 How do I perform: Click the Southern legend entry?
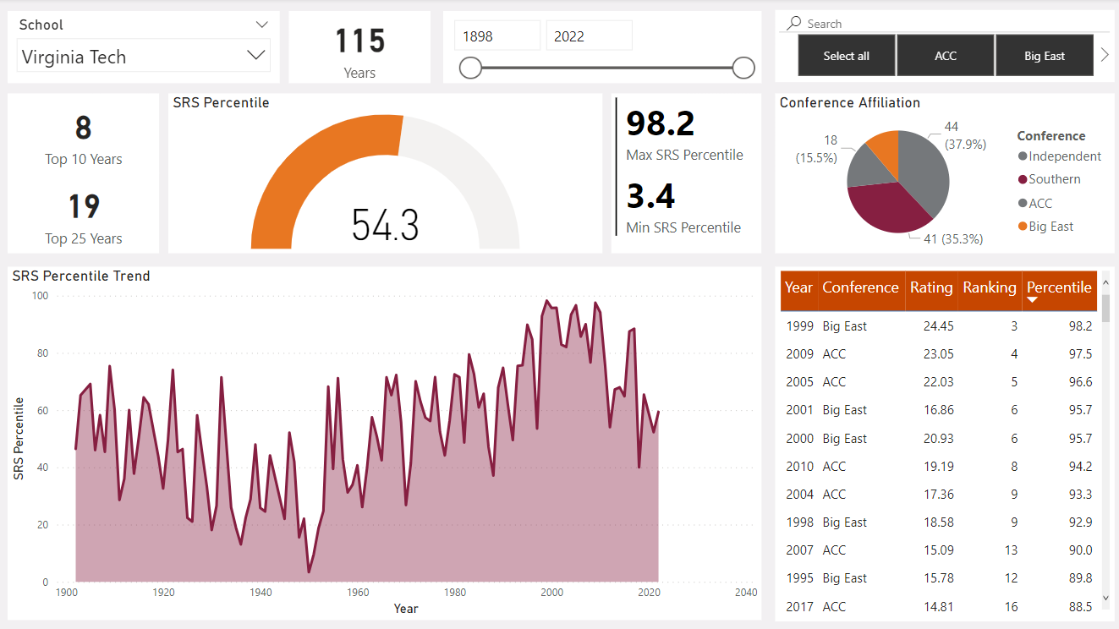[x=1050, y=179]
